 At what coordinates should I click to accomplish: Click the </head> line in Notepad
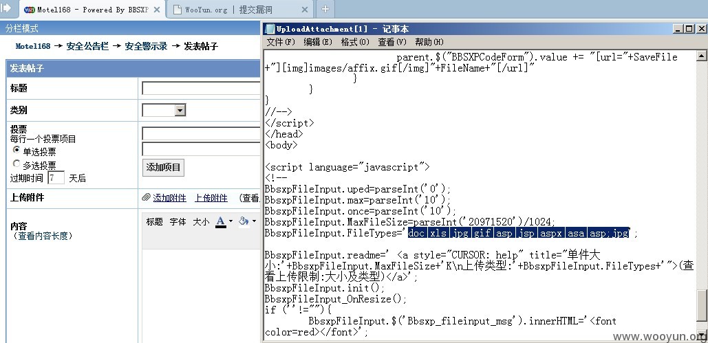coord(284,134)
